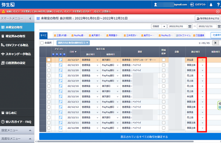Click the transaction icon in 22/12/08 row
This screenshot has width=221, height=143.
point(60,128)
